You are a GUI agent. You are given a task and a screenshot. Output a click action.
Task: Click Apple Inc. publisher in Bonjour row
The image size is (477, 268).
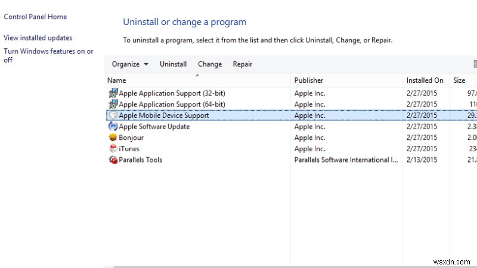click(309, 138)
